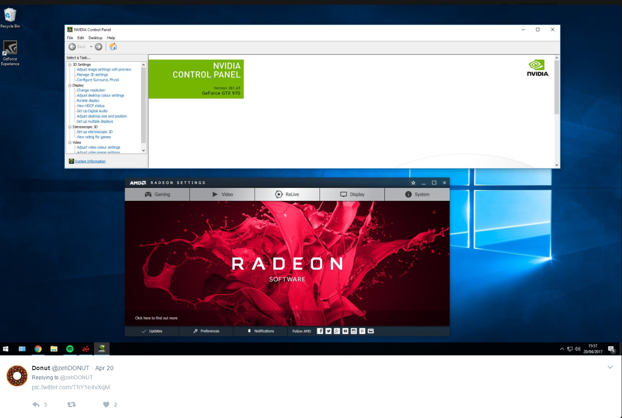Open the NVIDIA Edit menu
The width and height of the screenshot is (622, 418).
point(81,38)
